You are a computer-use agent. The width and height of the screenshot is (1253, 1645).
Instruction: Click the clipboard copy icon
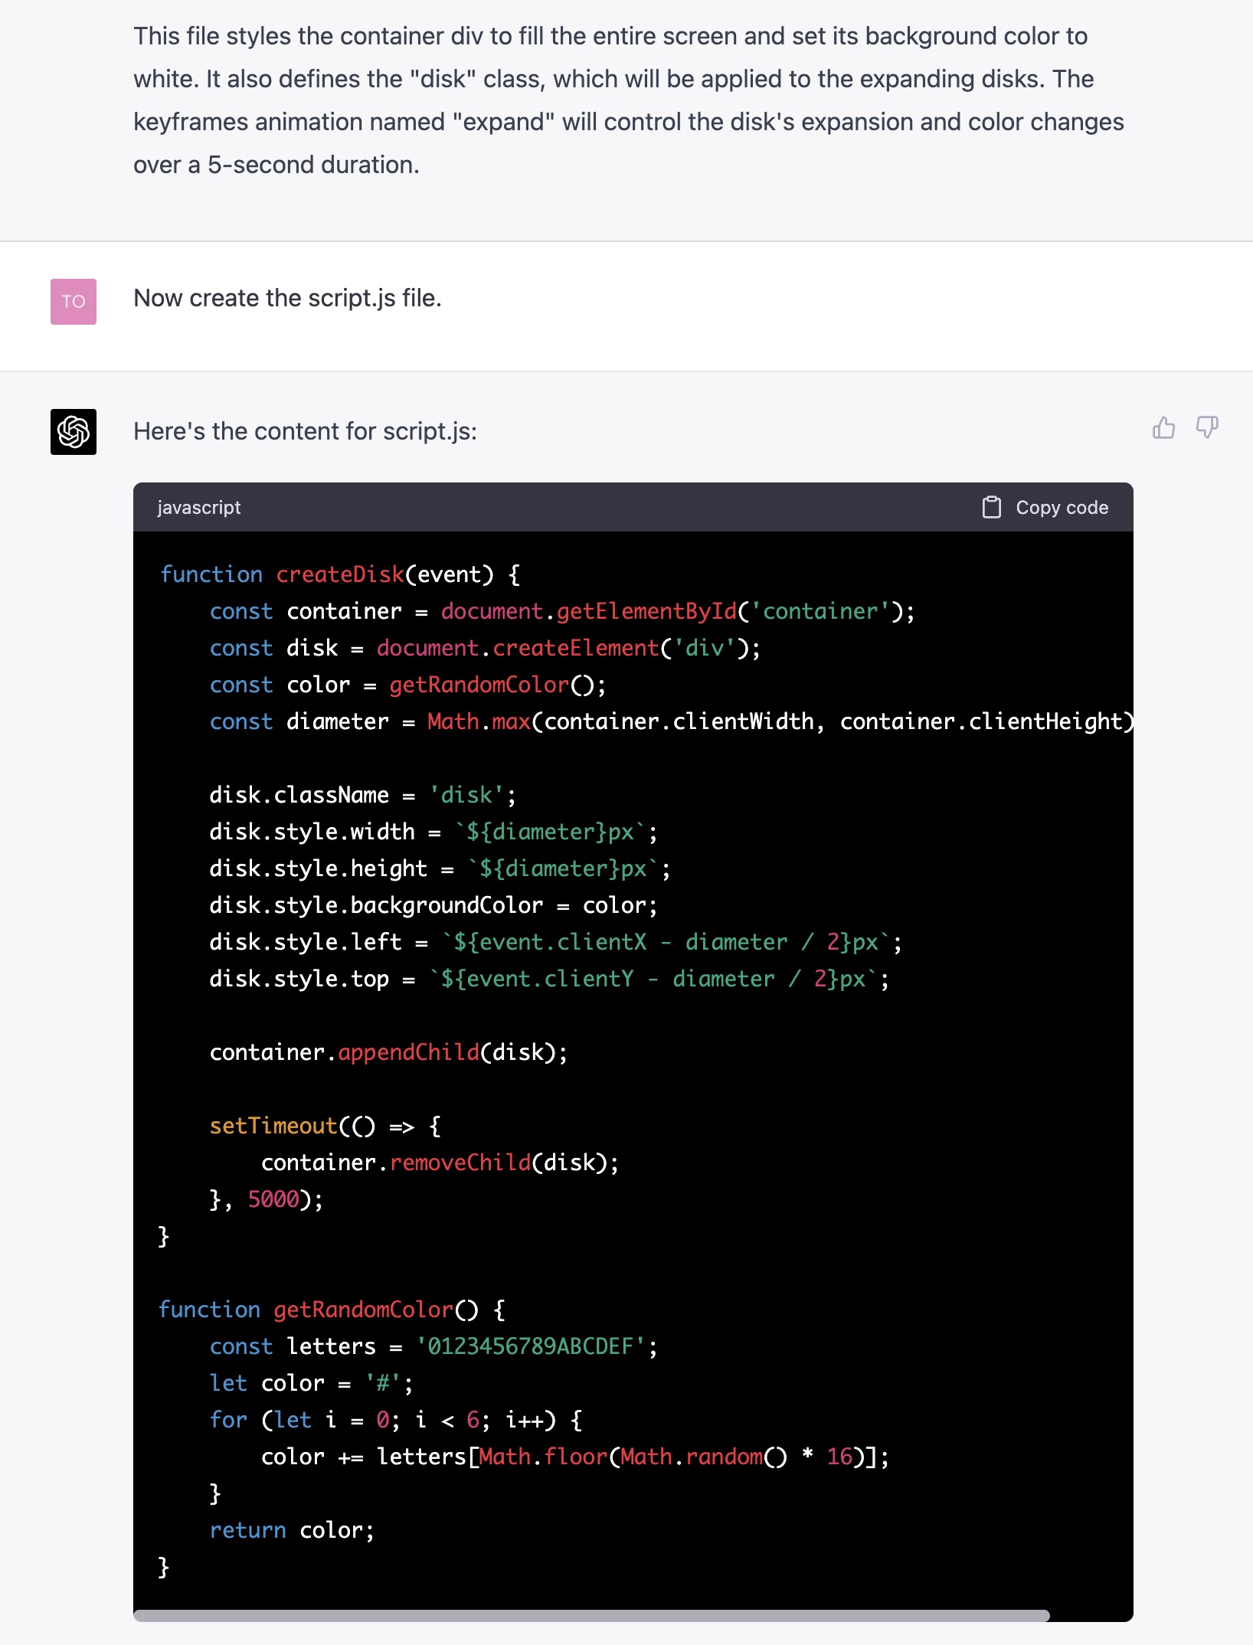[992, 507]
